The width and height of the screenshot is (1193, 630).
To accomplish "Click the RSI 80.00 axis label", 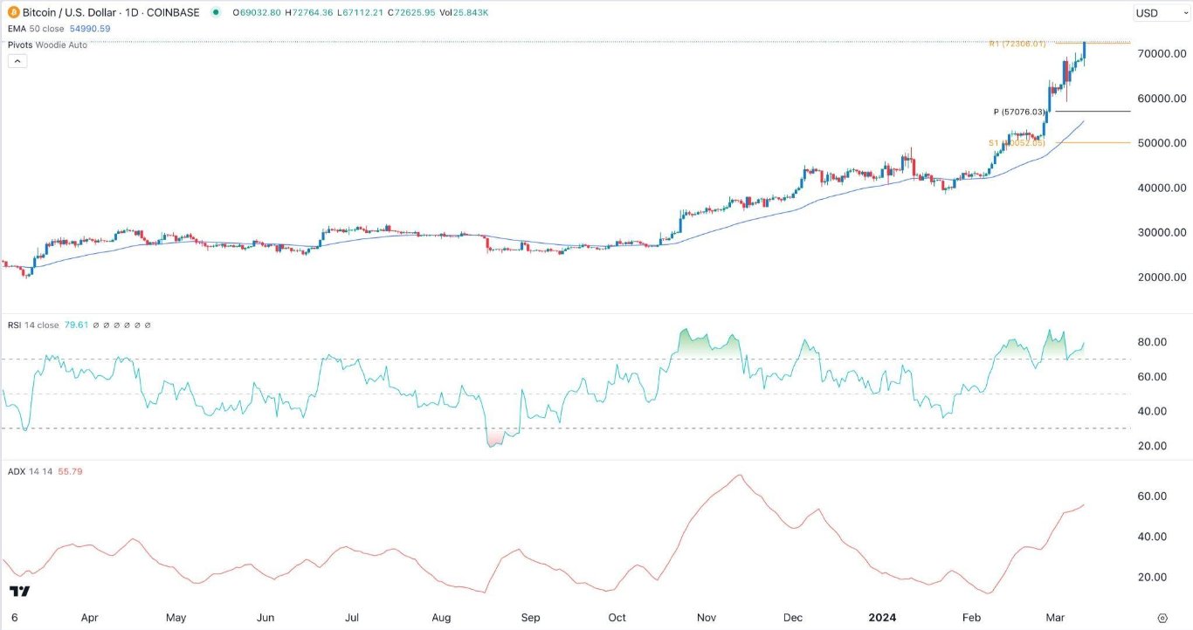I will [x=1154, y=342].
